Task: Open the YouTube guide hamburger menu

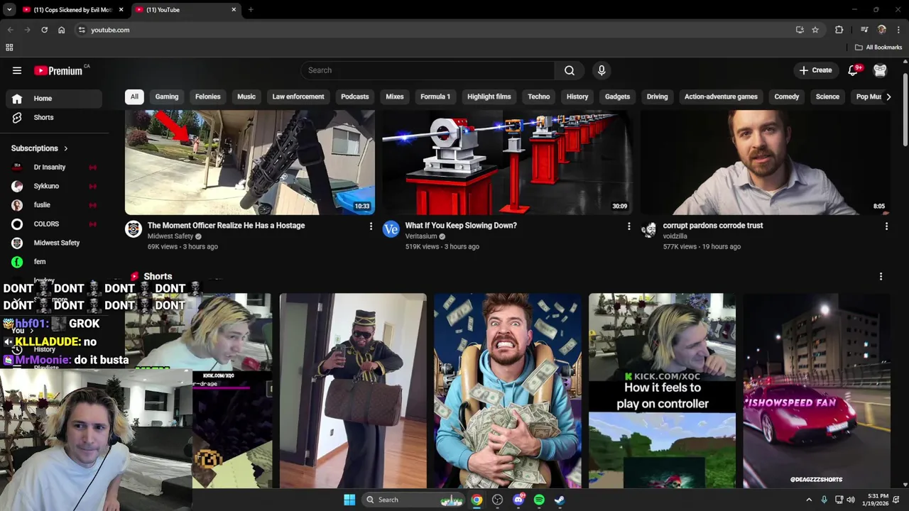Action: (17, 70)
